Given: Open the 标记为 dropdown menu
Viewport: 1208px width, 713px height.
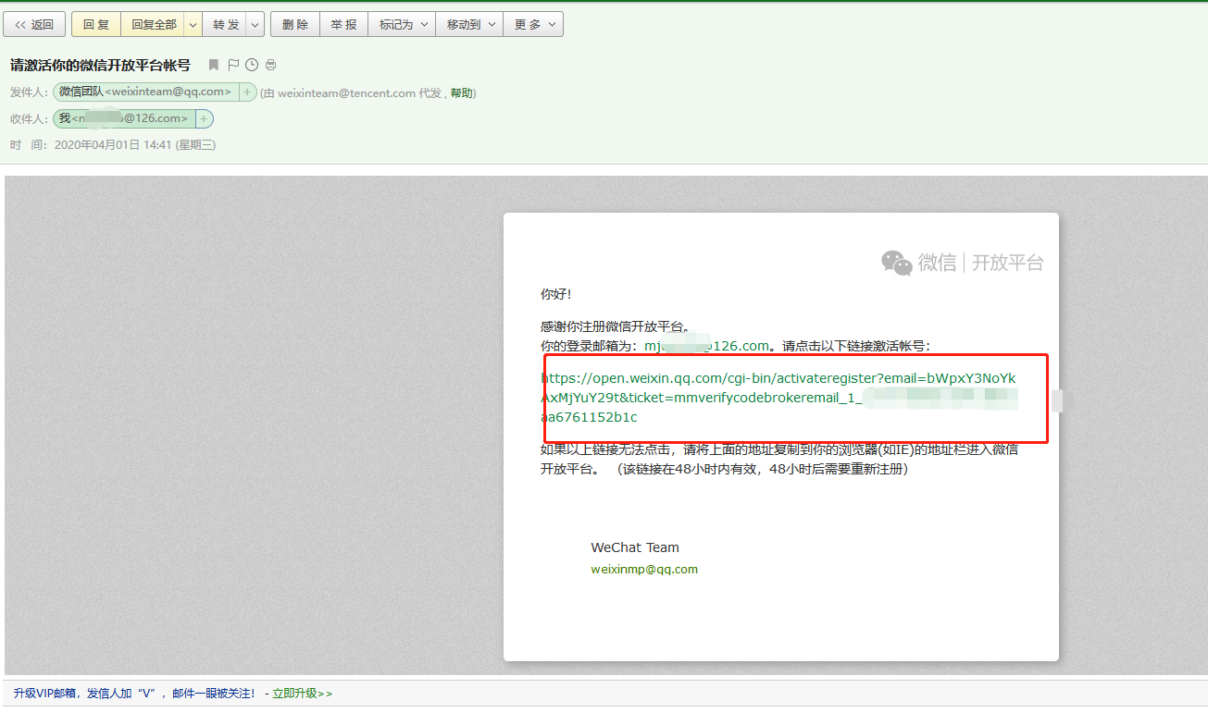Looking at the screenshot, I should click(402, 25).
